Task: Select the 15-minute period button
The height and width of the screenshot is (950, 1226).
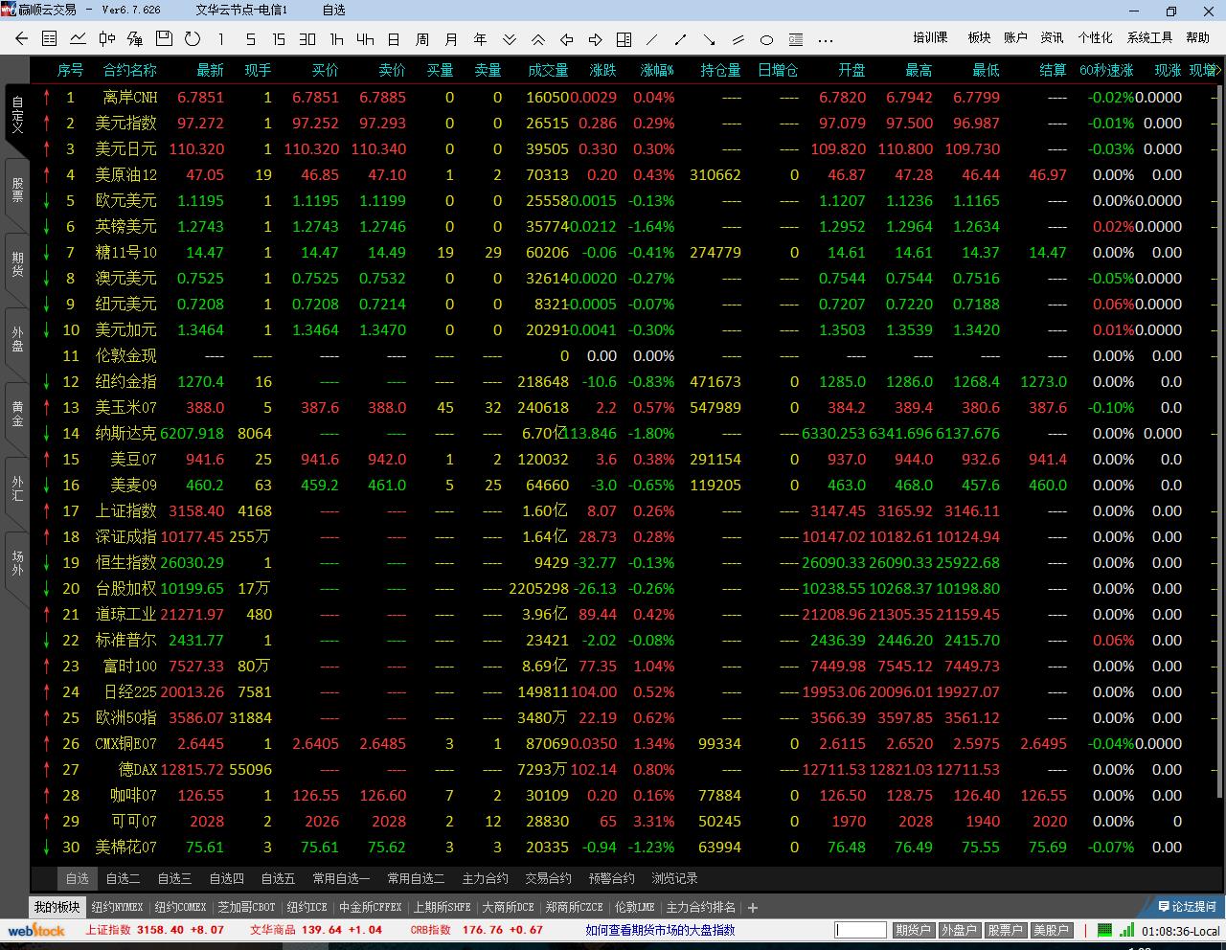Action: tap(279, 39)
